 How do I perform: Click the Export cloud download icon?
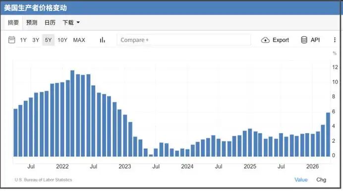[x=265, y=40]
